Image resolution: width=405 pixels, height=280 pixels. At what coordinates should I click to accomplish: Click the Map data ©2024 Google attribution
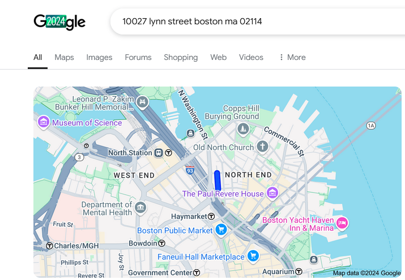tap(367, 273)
